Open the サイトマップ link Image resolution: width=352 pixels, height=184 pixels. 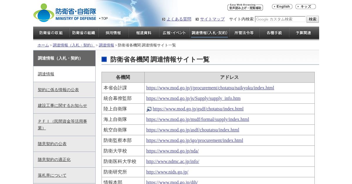pyautogui.click(x=212, y=19)
